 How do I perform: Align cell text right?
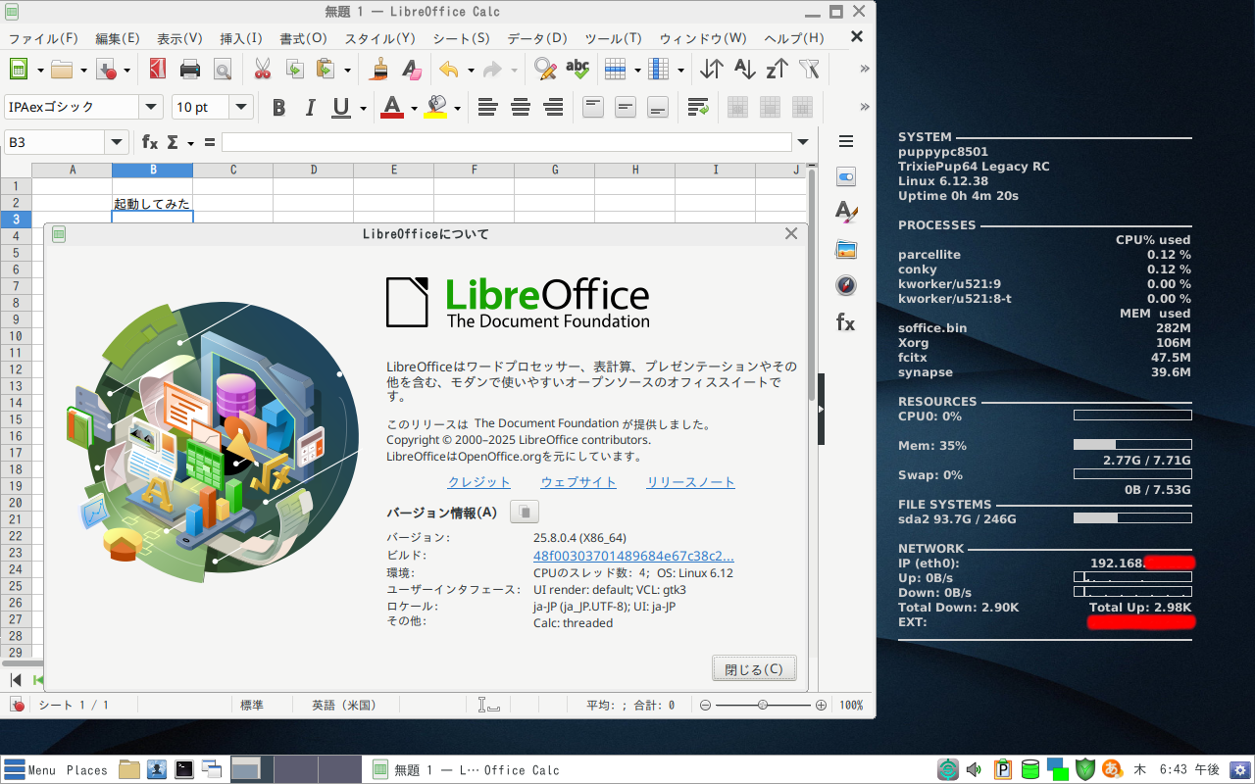(553, 107)
